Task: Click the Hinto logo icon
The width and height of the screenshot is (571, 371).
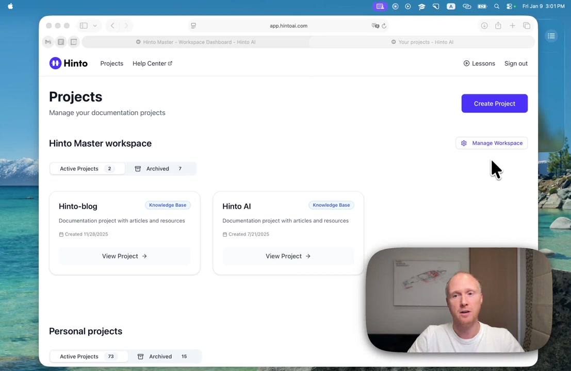Action: tap(55, 63)
